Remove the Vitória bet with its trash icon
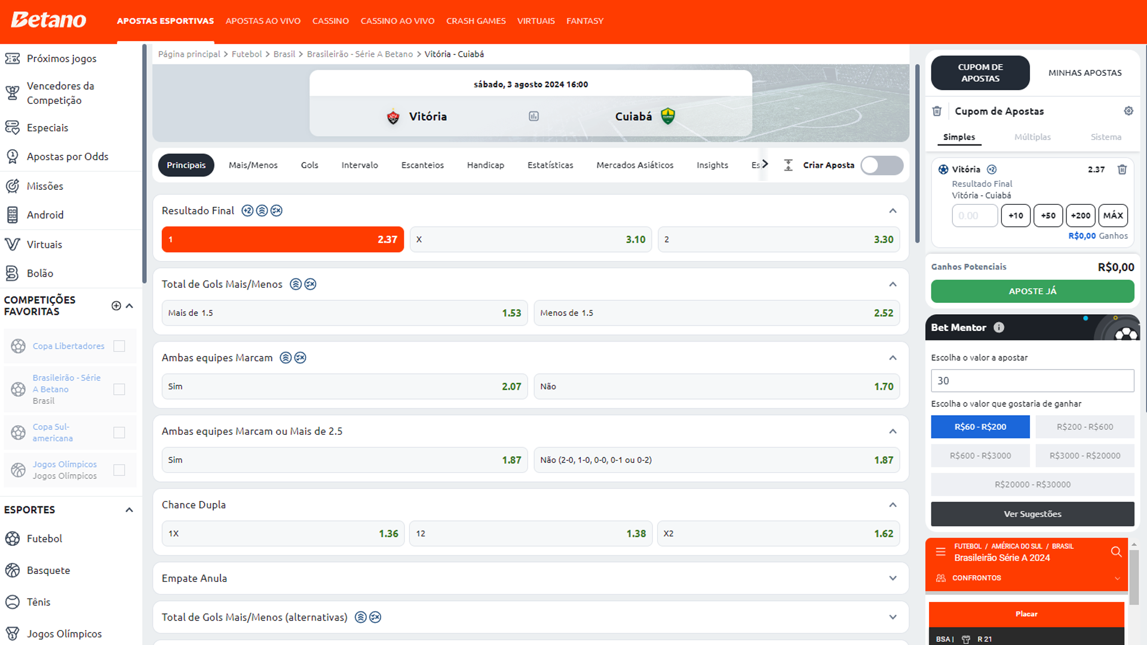The width and height of the screenshot is (1147, 645). (x=1122, y=170)
